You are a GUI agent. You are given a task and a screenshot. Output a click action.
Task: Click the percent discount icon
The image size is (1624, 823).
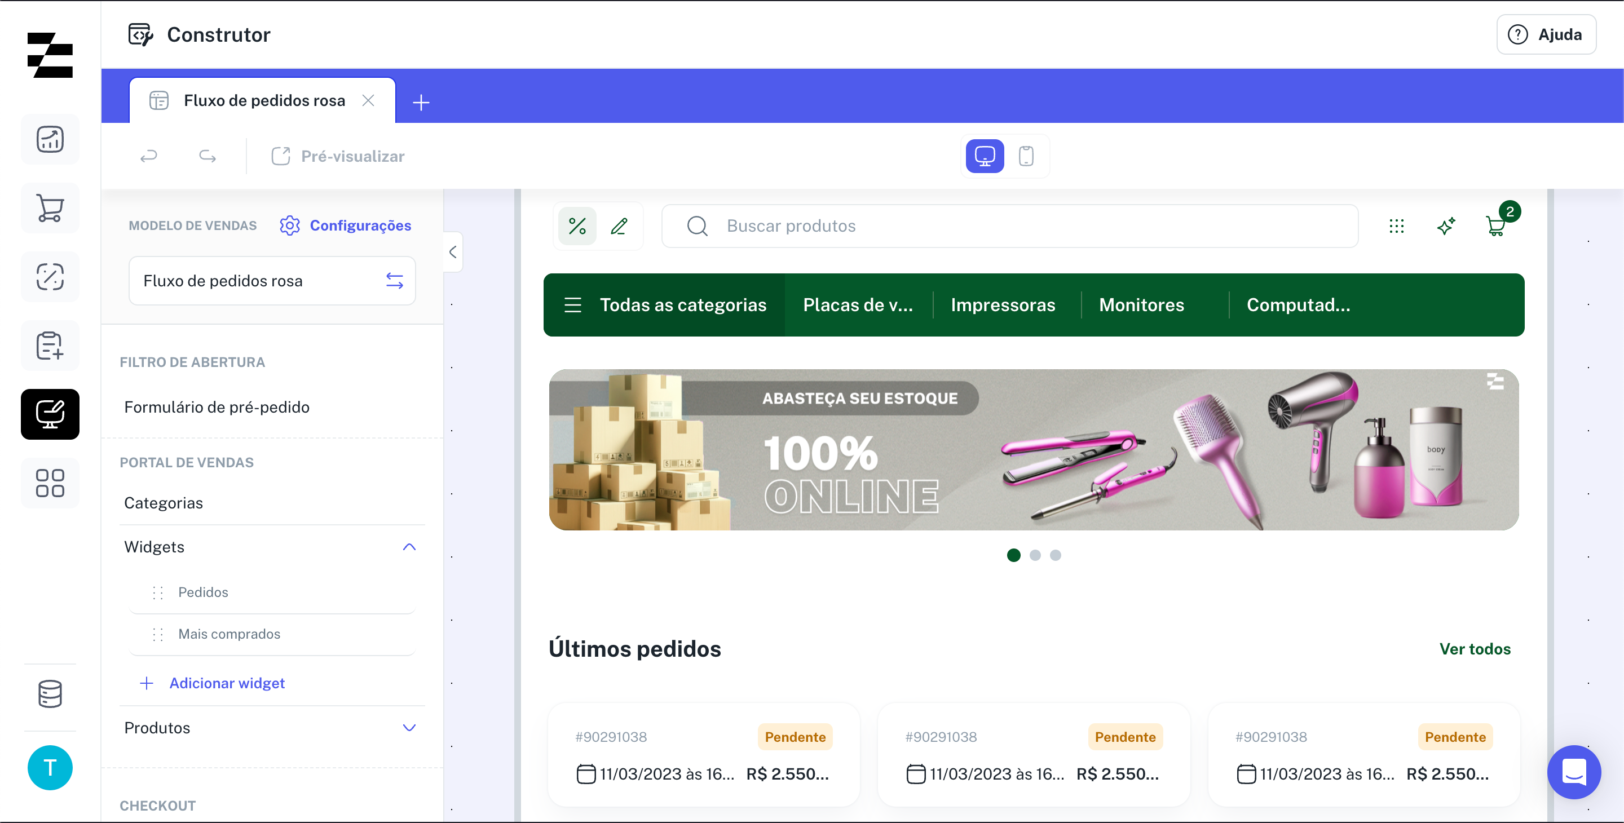(x=577, y=225)
